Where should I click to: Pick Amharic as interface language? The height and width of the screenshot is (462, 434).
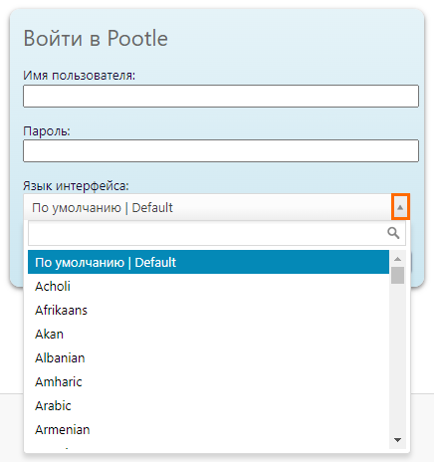[208, 381]
